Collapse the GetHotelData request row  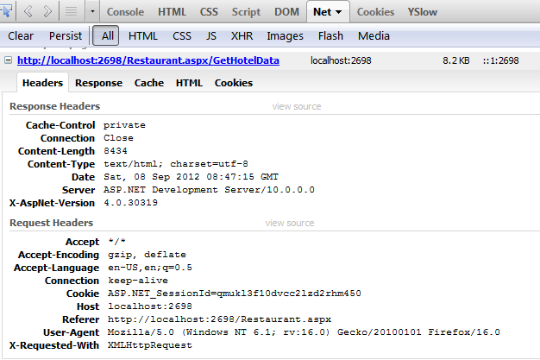(x=8, y=60)
